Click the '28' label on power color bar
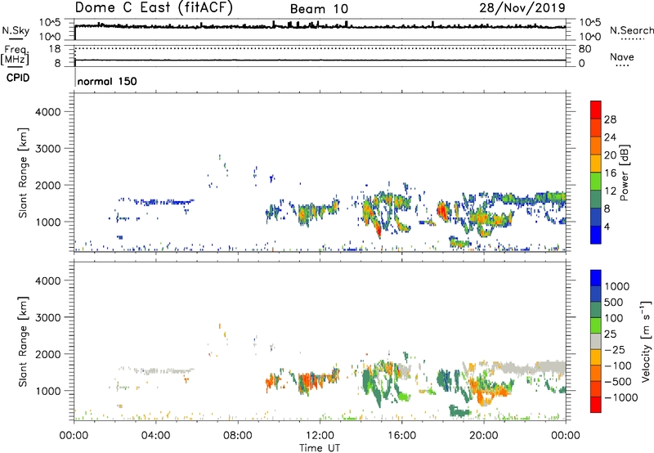This screenshot has width=654, height=453. click(610, 119)
